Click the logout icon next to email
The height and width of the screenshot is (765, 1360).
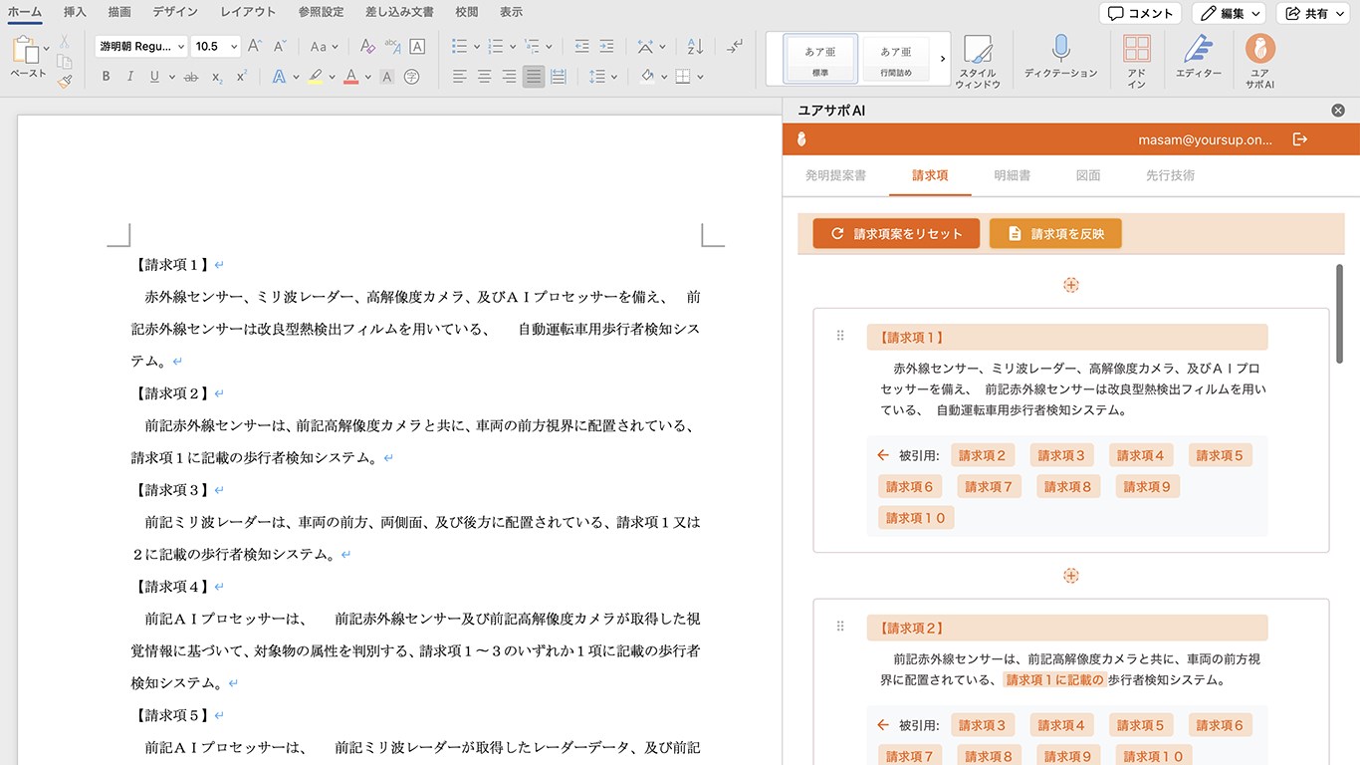click(x=1299, y=139)
